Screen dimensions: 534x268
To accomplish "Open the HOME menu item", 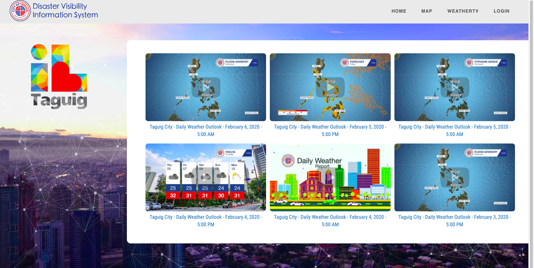I will point(399,11).
